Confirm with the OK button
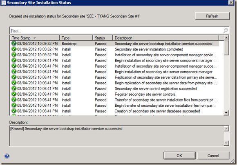Viewport: 237px width, 165px height. [179, 156]
